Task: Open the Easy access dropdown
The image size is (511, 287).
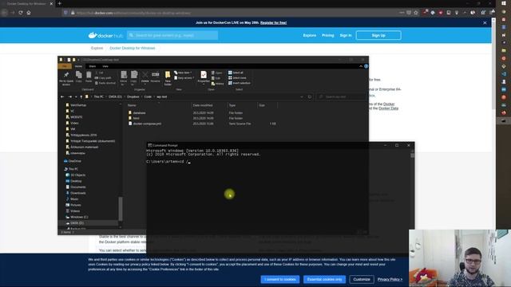Action: point(184,78)
